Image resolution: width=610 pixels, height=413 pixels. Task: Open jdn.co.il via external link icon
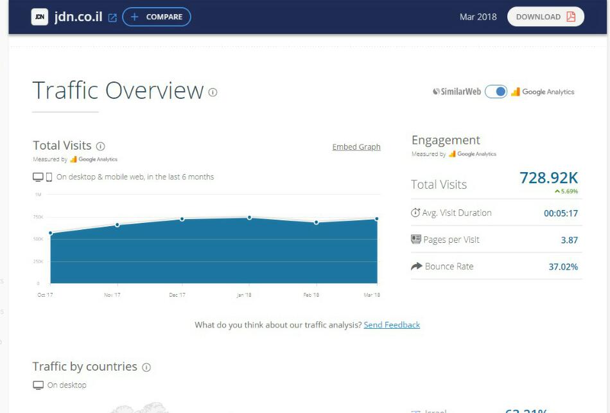point(112,18)
